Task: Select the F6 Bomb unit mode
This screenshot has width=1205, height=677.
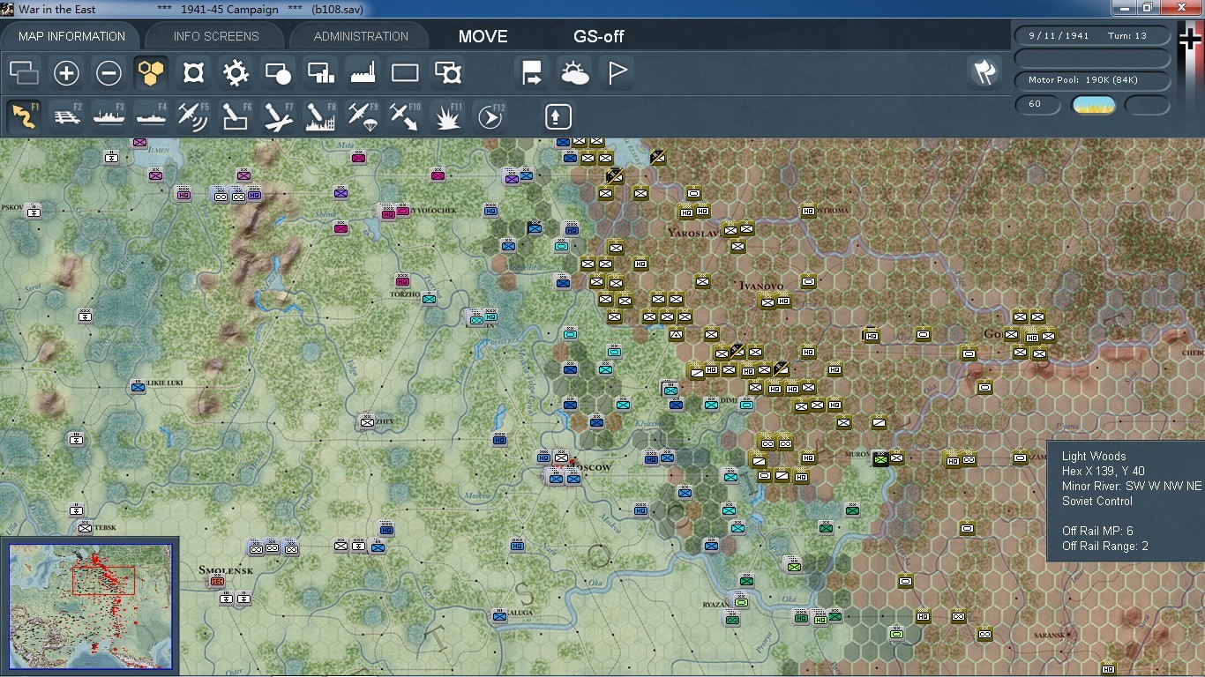Action: pyautogui.click(x=236, y=116)
